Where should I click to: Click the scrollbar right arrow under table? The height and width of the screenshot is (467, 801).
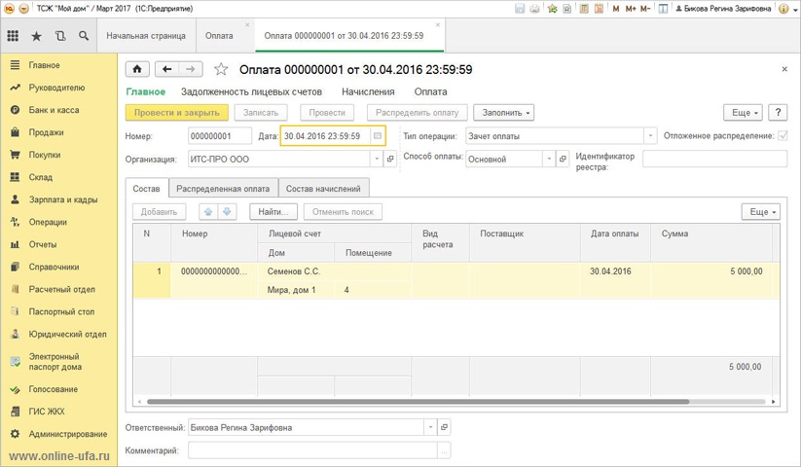[774, 402]
